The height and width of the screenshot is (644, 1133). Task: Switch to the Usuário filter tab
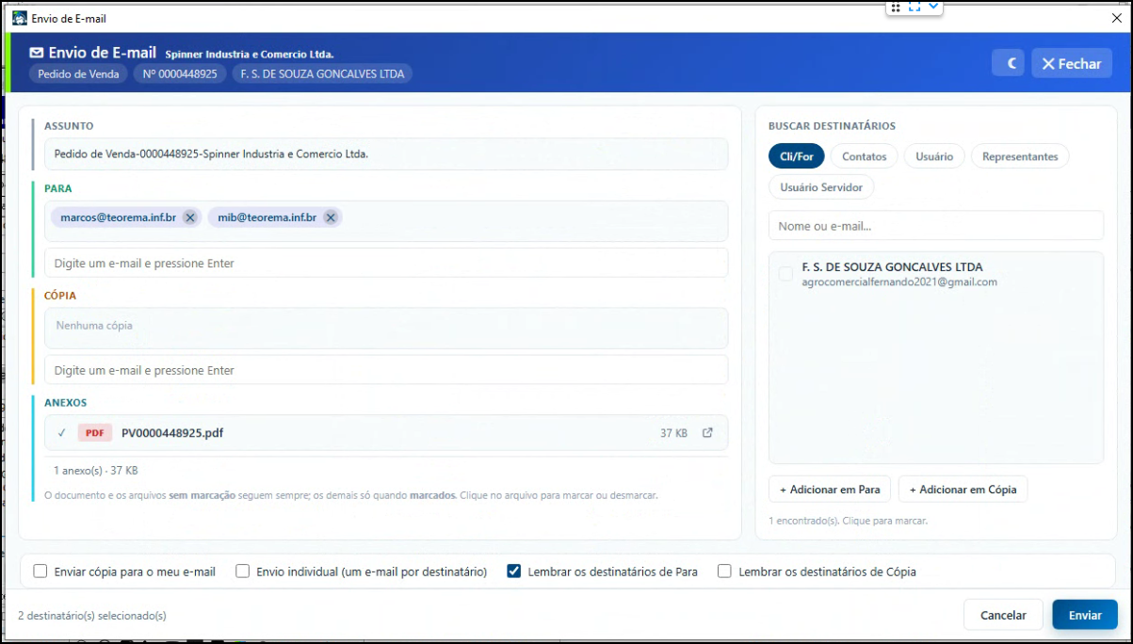coord(934,156)
